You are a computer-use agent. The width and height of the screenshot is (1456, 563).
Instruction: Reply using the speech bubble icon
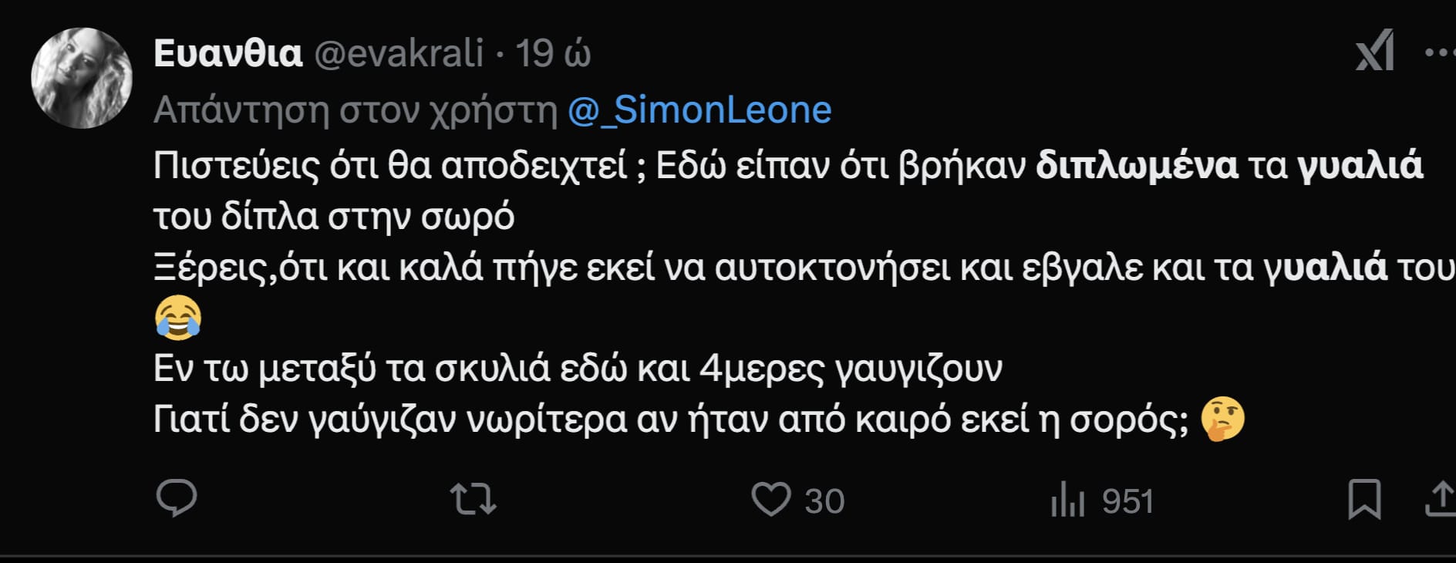177,498
